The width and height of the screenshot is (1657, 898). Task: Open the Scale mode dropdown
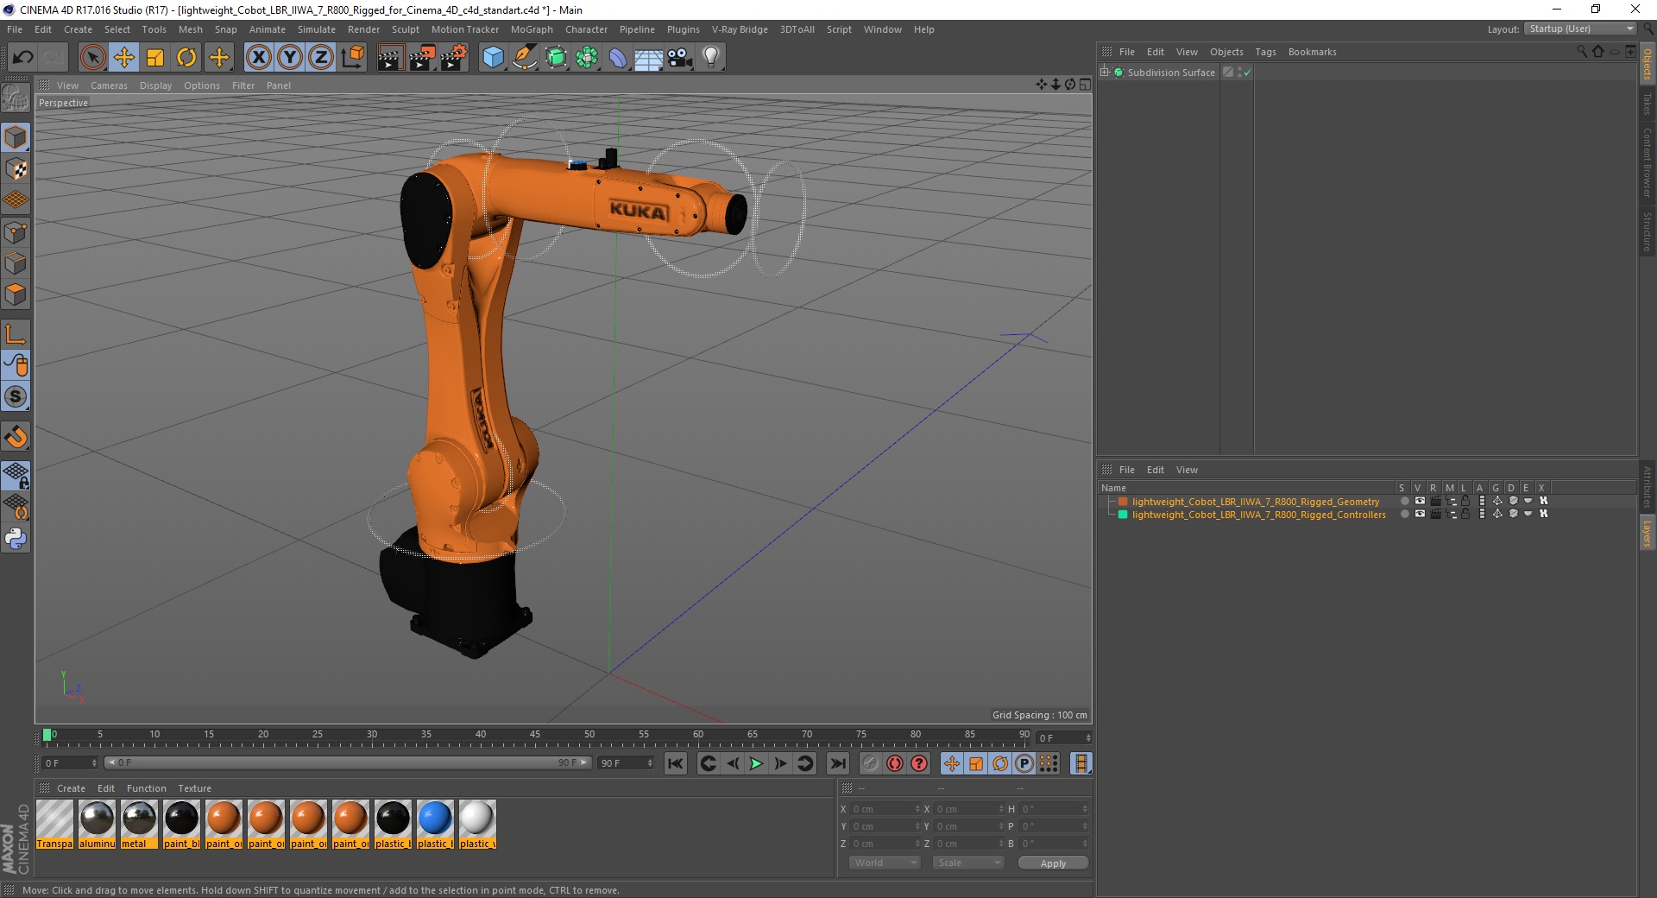point(968,863)
